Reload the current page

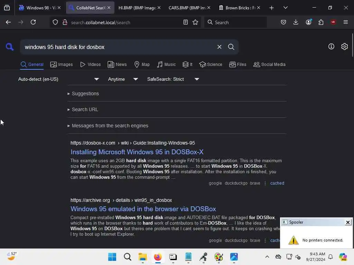pos(33,22)
